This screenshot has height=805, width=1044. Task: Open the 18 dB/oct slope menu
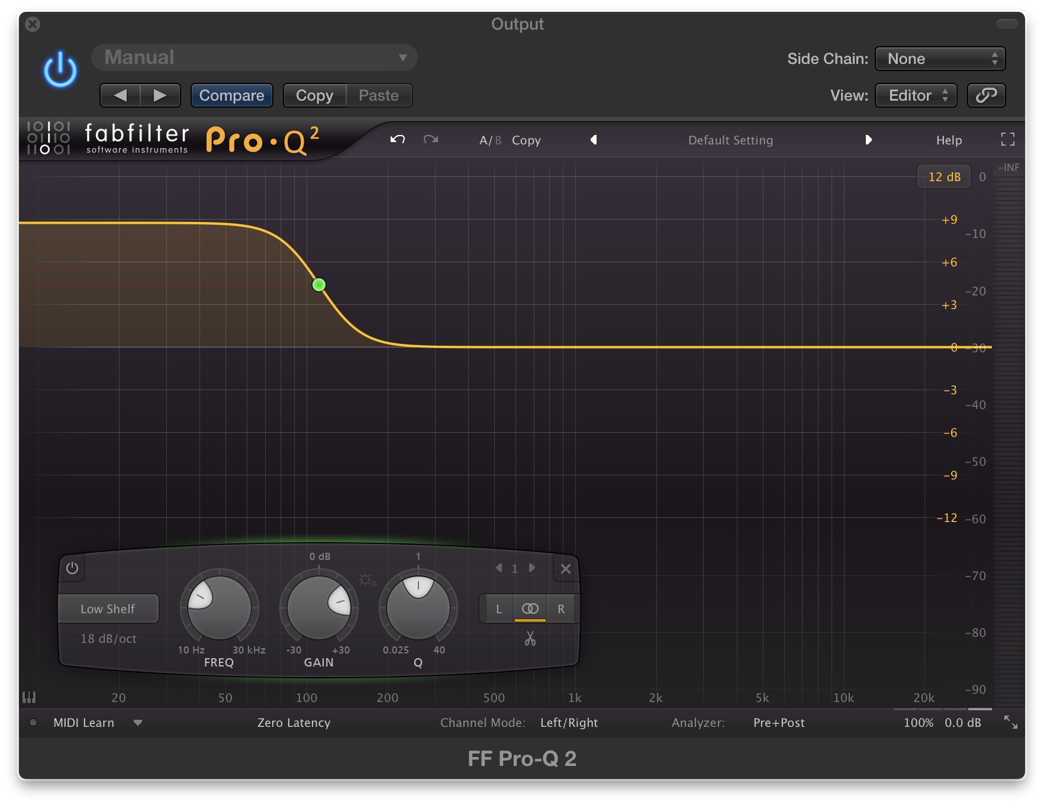108,639
